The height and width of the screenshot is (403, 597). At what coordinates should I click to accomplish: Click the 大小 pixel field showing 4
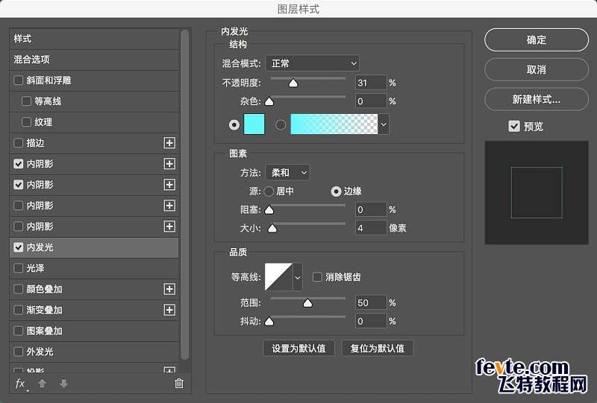coord(371,228)
